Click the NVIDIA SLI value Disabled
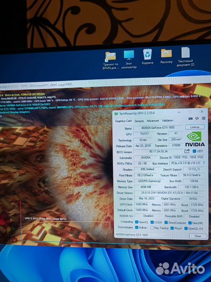The width and height of the screenshot is (211, 282). click(148, 216)
